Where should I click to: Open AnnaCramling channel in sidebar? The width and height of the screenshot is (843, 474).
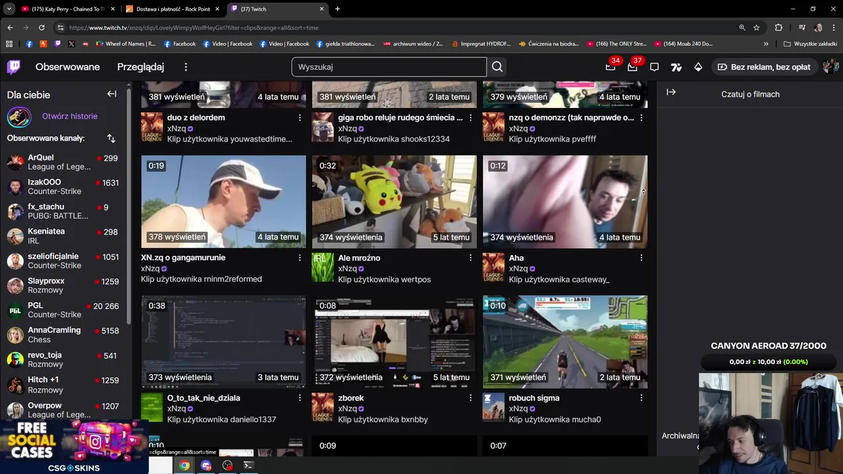tap(63, 335)
